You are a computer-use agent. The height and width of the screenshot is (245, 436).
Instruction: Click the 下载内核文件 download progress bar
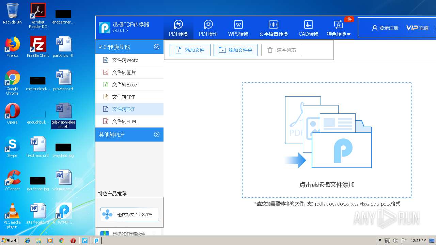pos(129,214)
